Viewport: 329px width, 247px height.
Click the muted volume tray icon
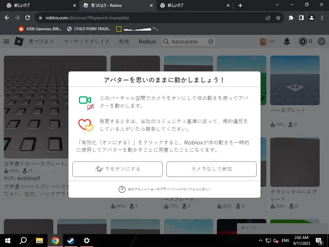pos(276,241)
